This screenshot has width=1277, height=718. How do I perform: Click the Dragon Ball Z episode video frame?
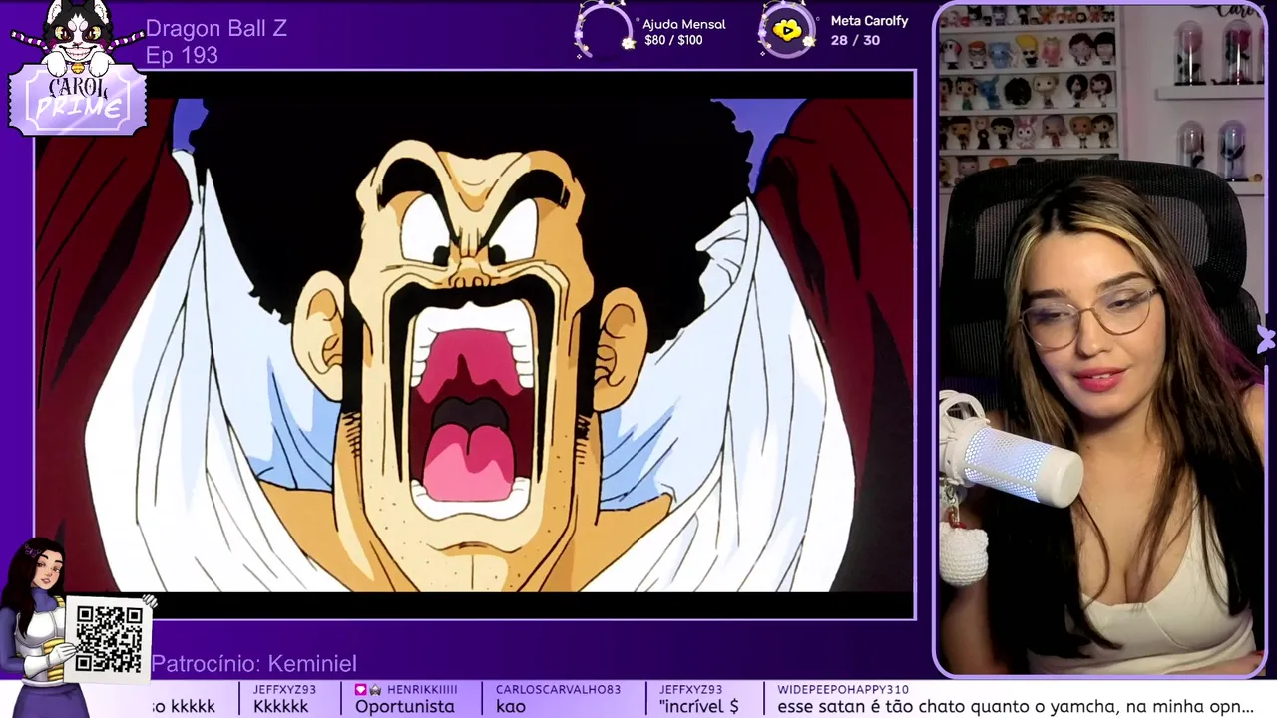[x=475, y=345]
